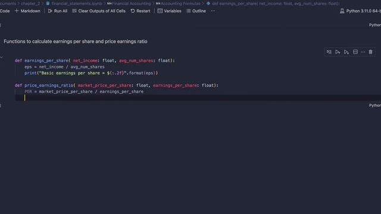Execute Above Cells icon in cell toolbar
Image resolution: width=381 pixels, height=214 pixels.
[x=338, y=52]
